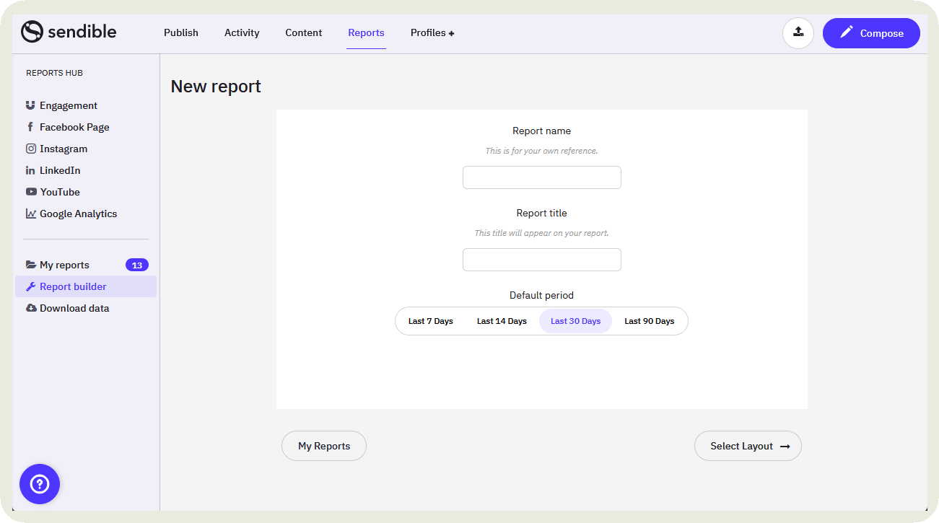The image size is (939, 523).
Task: Click the Report name input field
Action: point(541,177)
